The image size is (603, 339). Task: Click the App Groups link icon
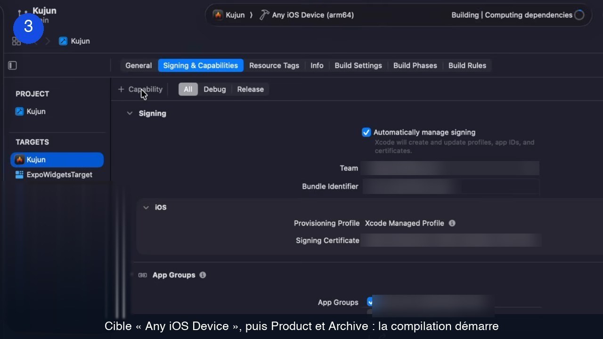click(x=143, y=275)
